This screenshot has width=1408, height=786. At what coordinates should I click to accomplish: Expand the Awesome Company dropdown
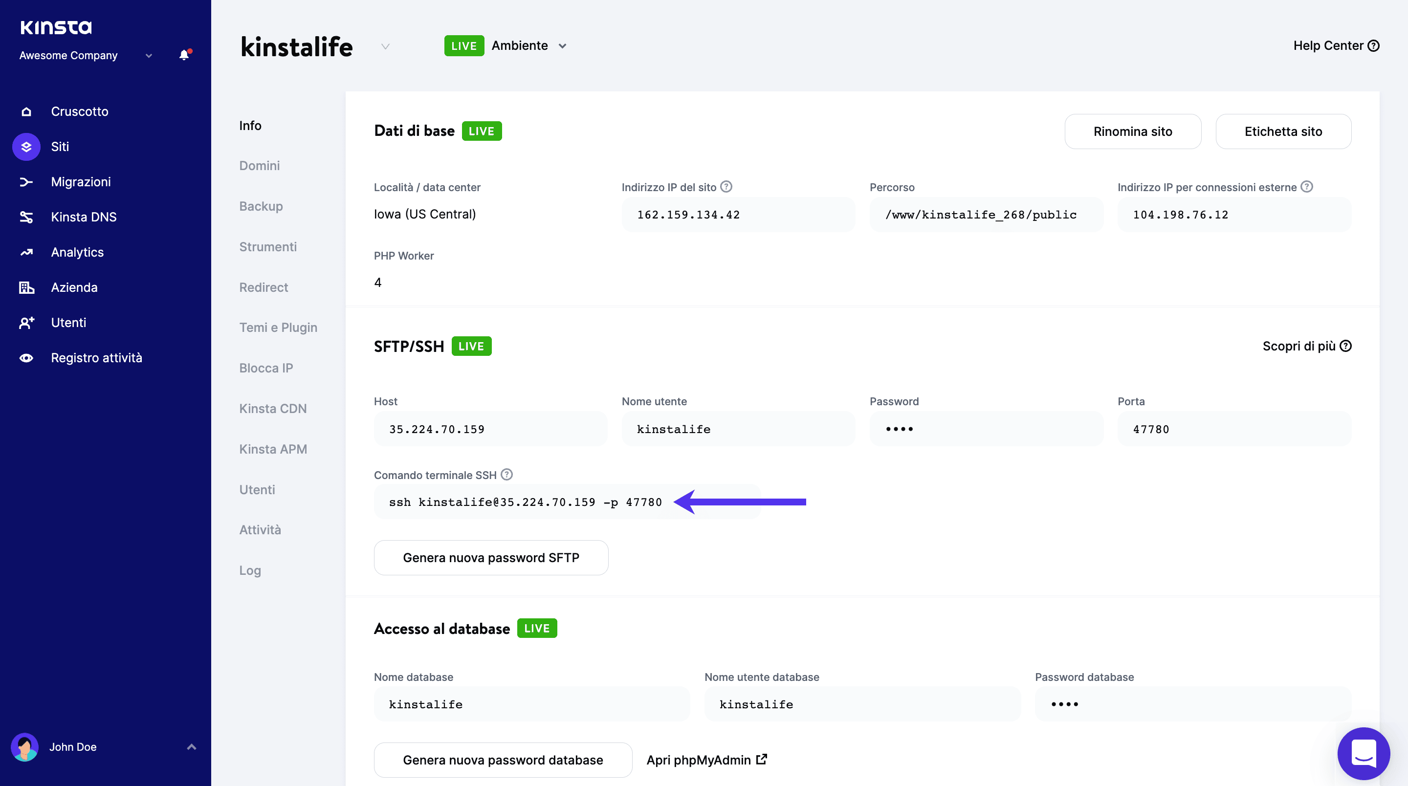pos(149,55)
